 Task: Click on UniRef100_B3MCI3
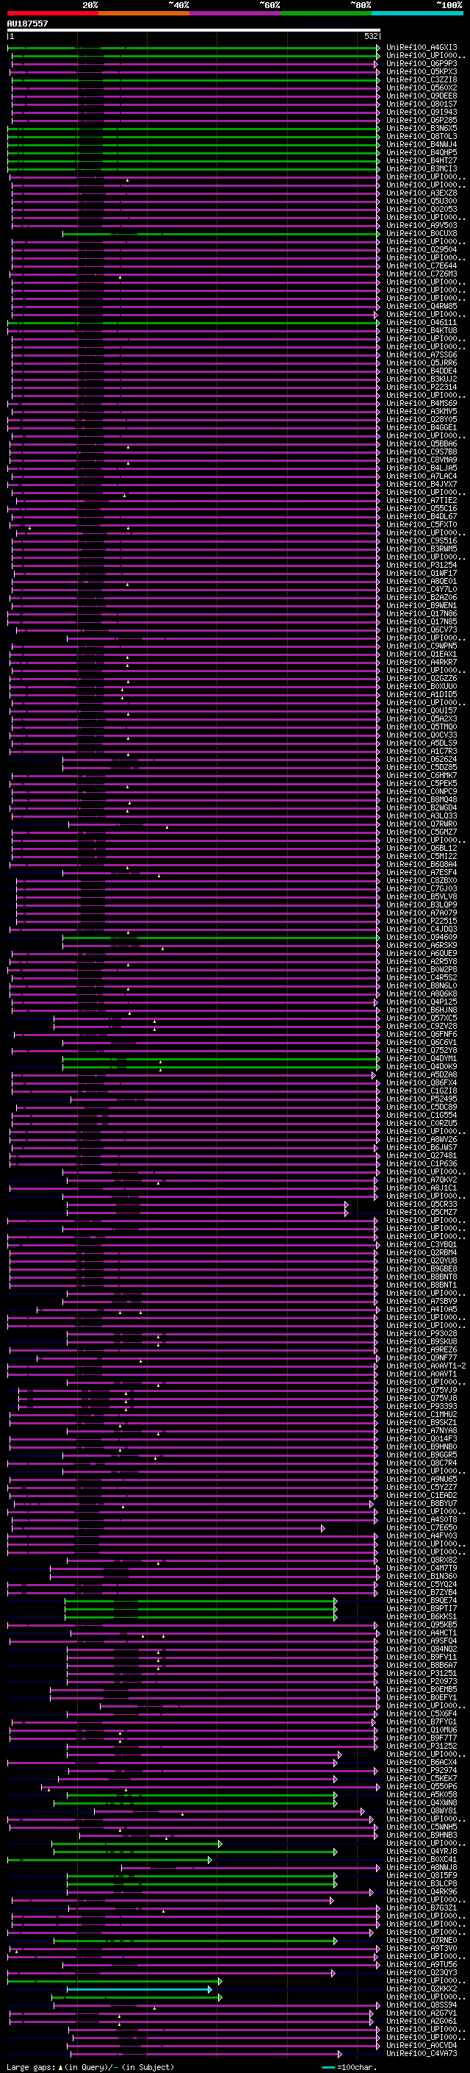422,169
